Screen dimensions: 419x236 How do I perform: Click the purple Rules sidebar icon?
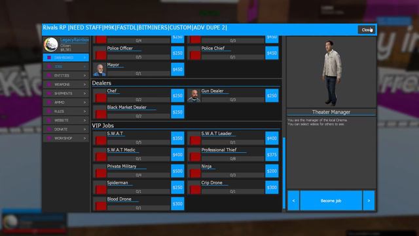click(49, 111)
